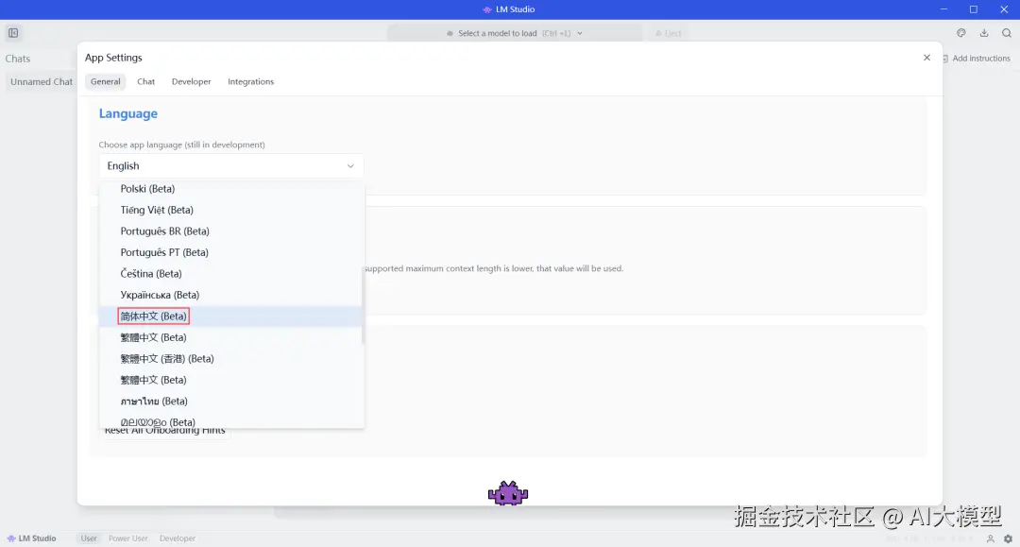Open the appearance palette icon
This screenshot has width=1020, height=547.
coord(960,33)
